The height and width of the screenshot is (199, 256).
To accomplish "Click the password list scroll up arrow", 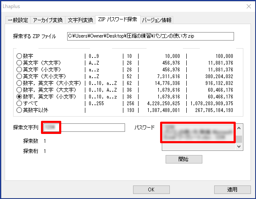I will point(239,128).
